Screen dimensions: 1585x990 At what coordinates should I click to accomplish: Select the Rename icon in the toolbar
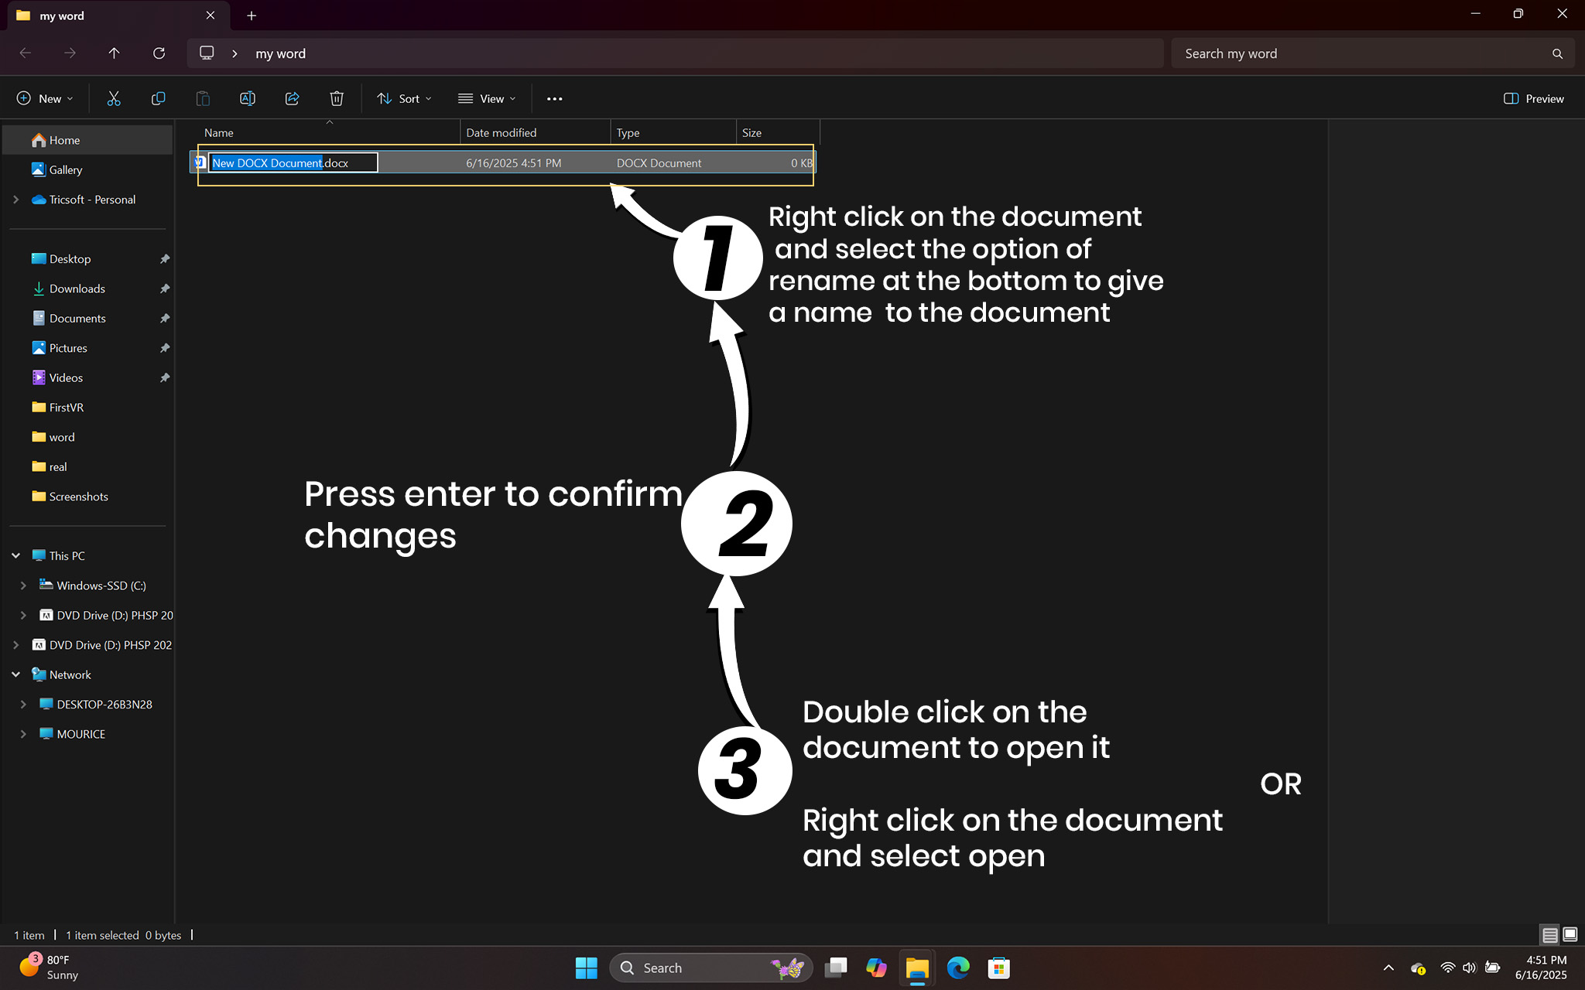[x=247, y=98]
